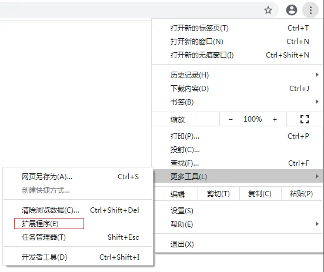Select 清除浏览数据(C)... clear browsing data
Viewport: 324px width, 272px height.
(x=78, y=210)
